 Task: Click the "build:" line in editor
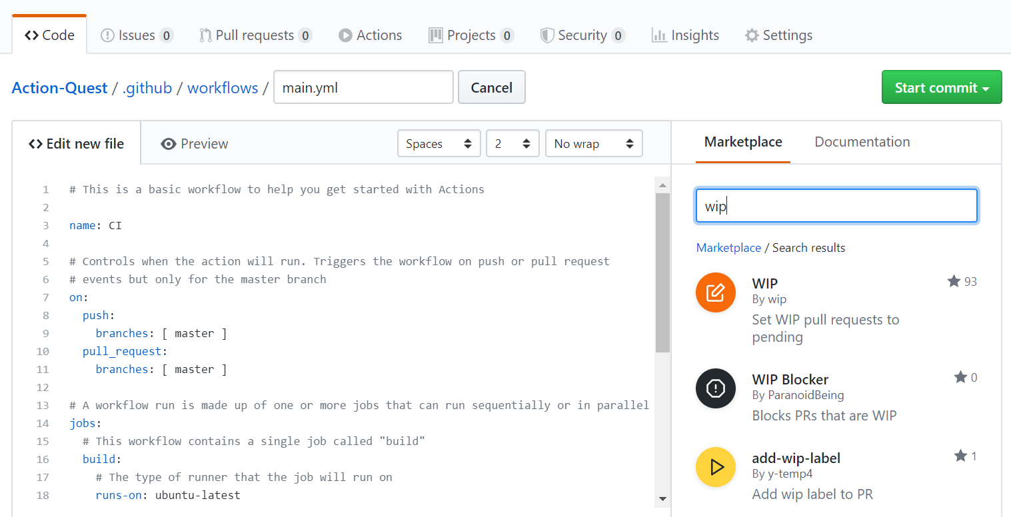[102, 459]
